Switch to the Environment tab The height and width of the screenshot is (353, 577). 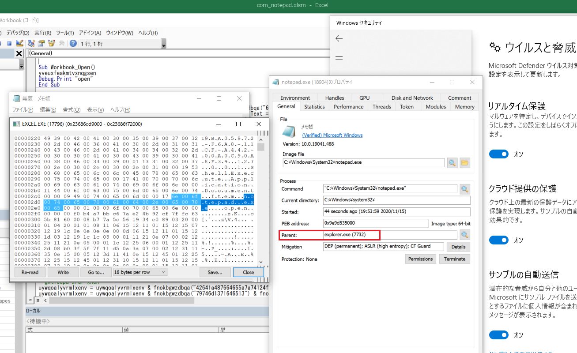click(x=295, y=98)
